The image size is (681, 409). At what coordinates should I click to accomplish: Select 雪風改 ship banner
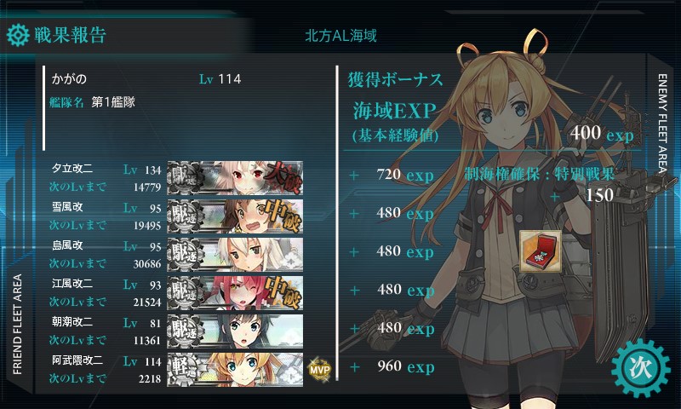[235, 216]
